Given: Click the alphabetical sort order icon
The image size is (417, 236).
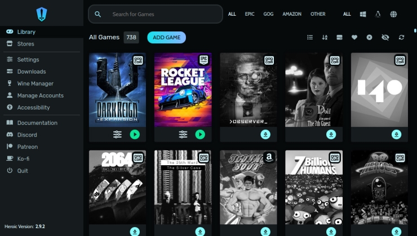Looking at the screenshot, I should 325,38.
